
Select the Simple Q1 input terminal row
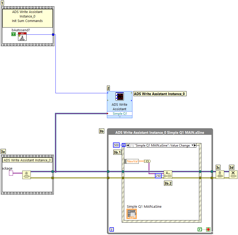click(120, 114)
